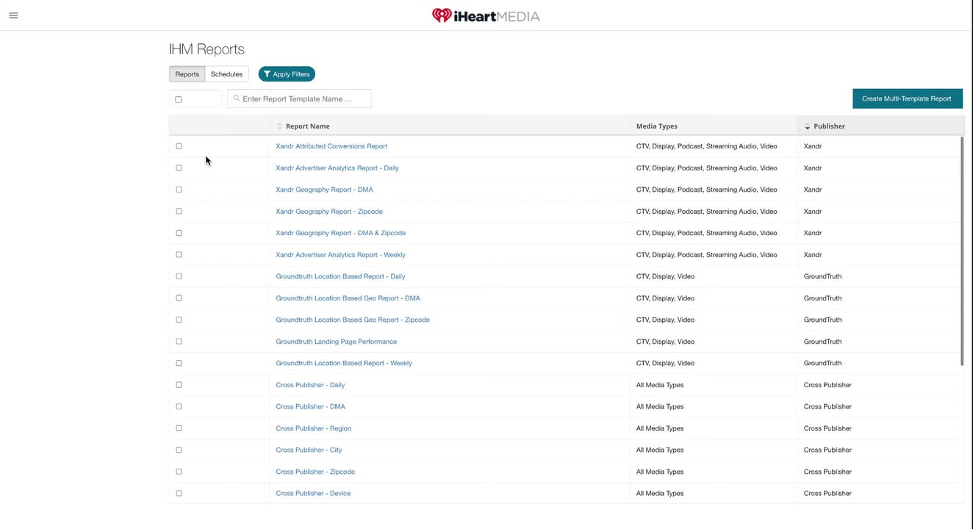Screen dimensions: 973x529
Task: Open Cross Publisher - Region report
Action: pos(313,428)
